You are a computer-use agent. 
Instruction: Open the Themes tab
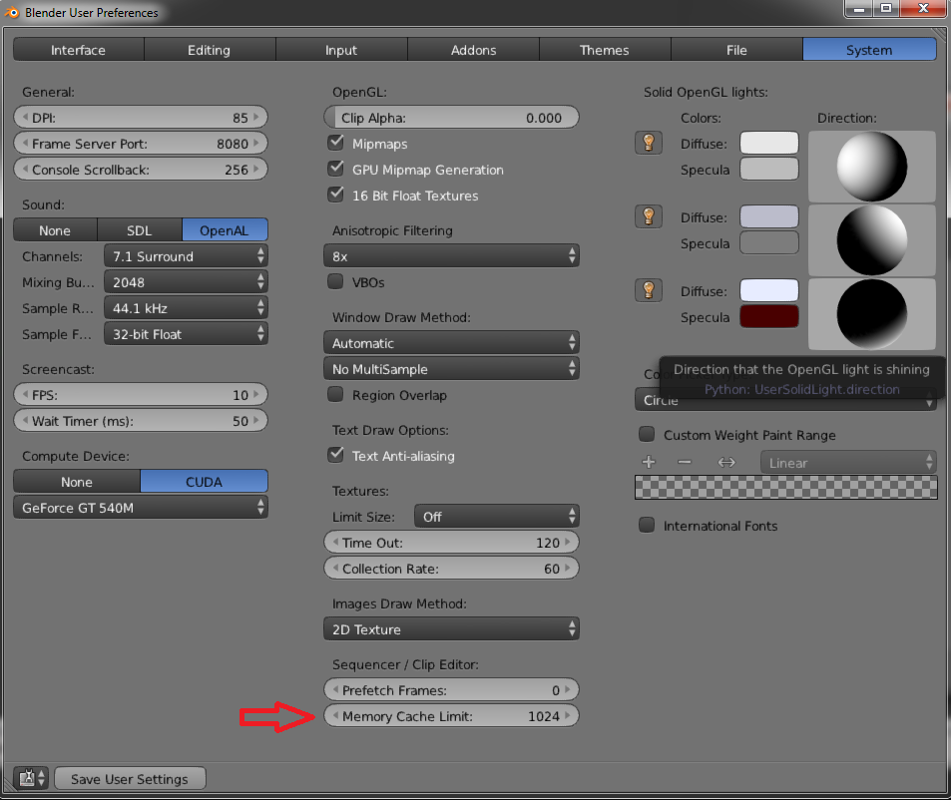(605, 50)
